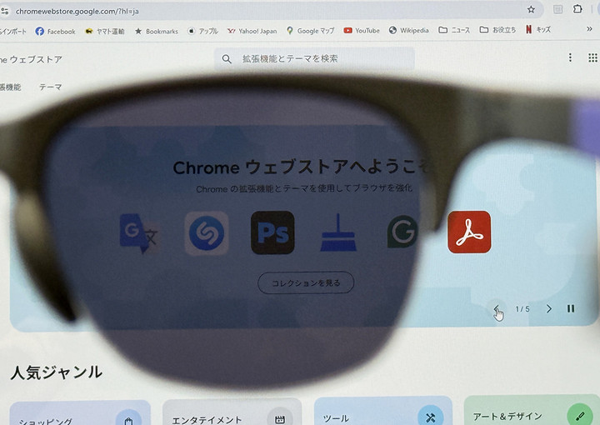Open the Chrome extensions puzzle icon
The width and height of the screenshot is (600, 425).
[x=577, y=9]
